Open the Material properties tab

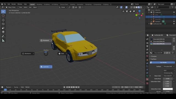coord(147,79)
